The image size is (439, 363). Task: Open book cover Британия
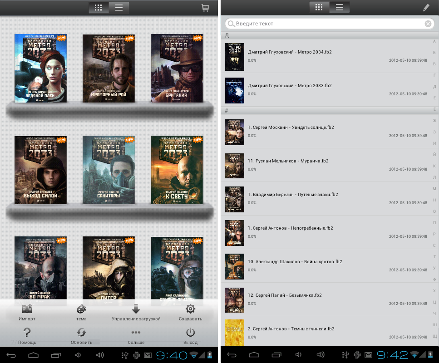click(177, 69)
